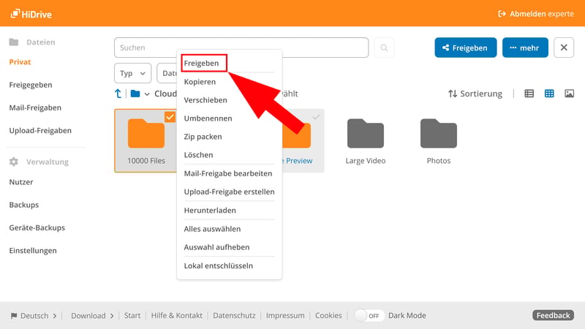Viewport: 585px width, 329px height.
Task: Click into the Suchen search field
Action: (x=241, y=48)
